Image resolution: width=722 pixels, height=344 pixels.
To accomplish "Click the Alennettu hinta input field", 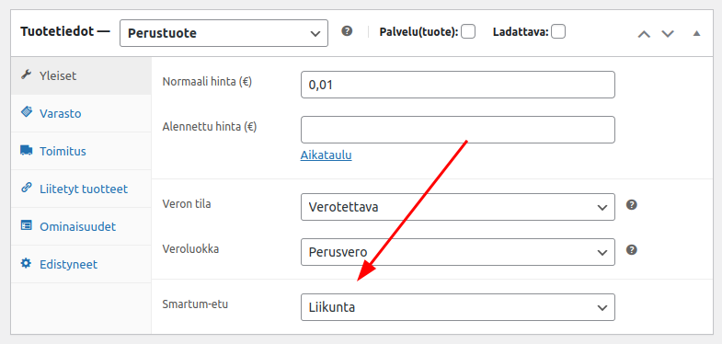I will 458,130.
